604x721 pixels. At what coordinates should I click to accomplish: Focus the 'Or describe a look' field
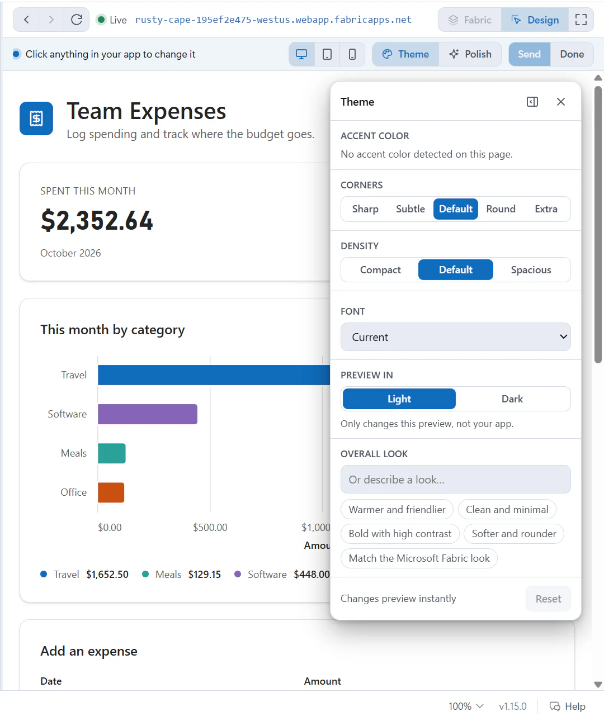pos(456,480)
